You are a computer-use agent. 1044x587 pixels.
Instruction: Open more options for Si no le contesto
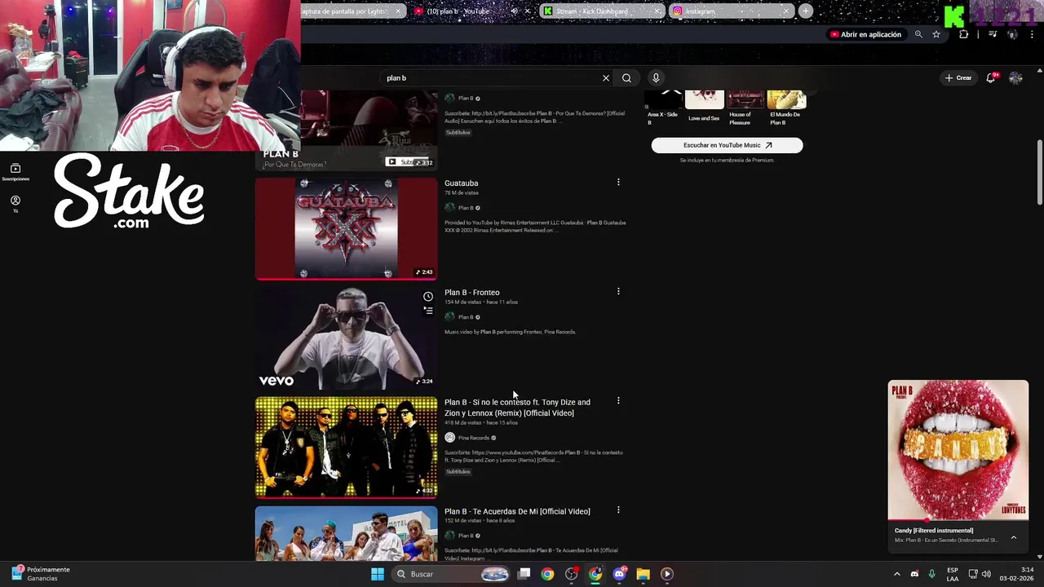pos(618,401)
